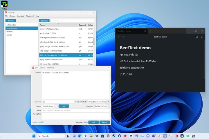Image resolution: width=209 pixels, height=139 pixels.
Task: Click into the Name field in Edit Combo
Action: click(76, 110)
